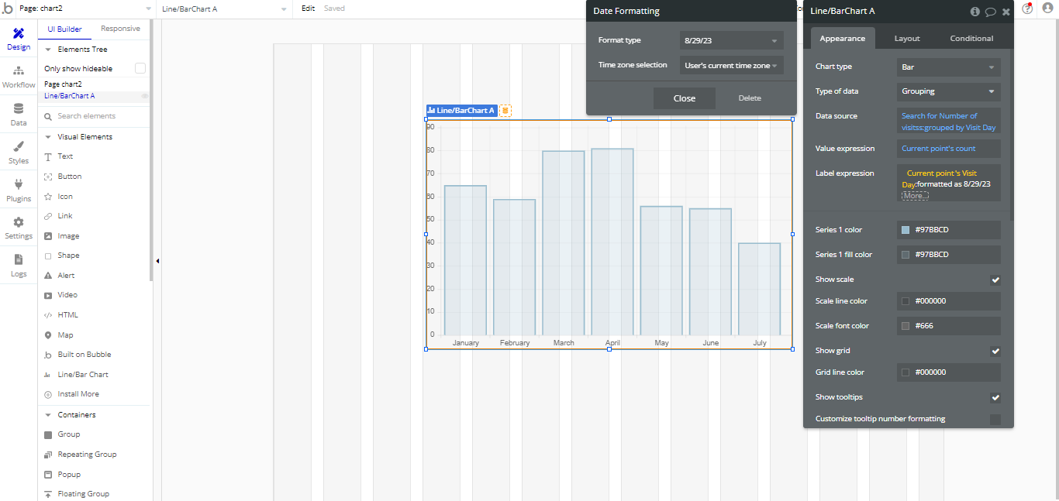Uncheck the Show grid checkbox

coord(995,351)
